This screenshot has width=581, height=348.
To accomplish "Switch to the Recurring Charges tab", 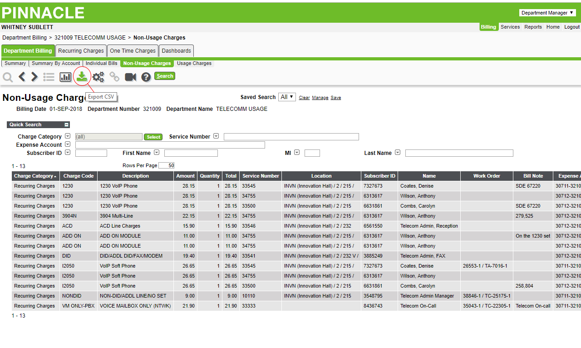I will pyautogui.click(x=81, y=51).
